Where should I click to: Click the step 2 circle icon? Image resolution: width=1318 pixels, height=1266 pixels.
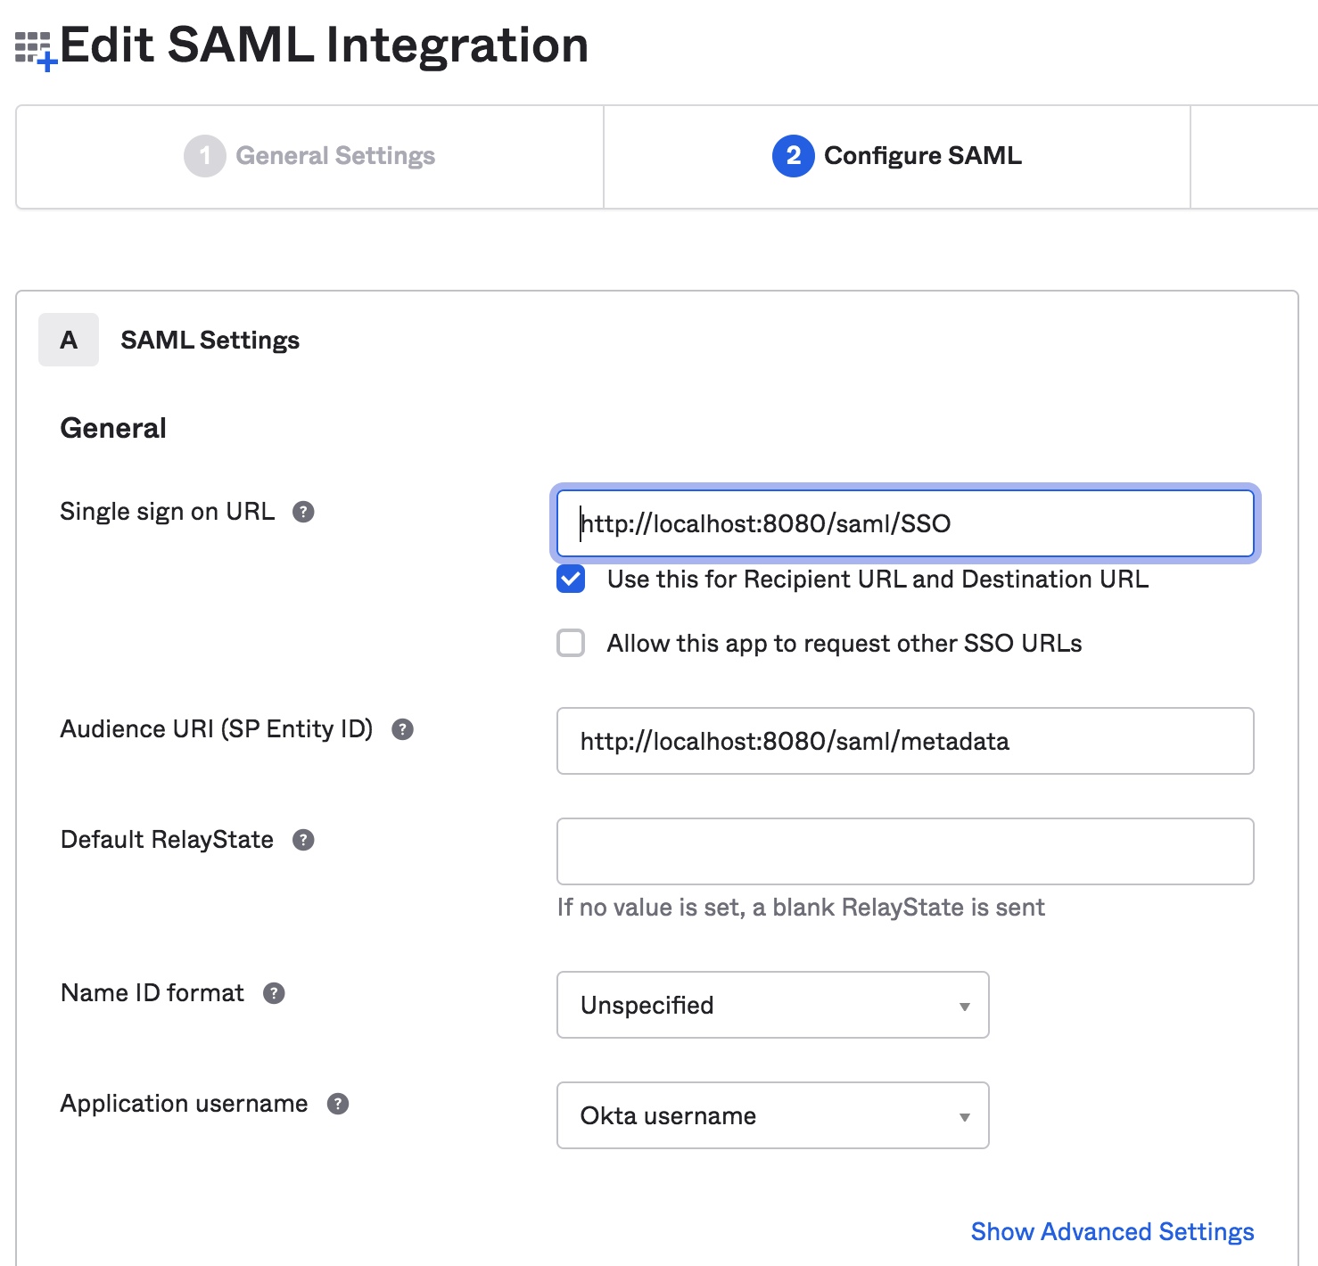(x=793, y=156)
